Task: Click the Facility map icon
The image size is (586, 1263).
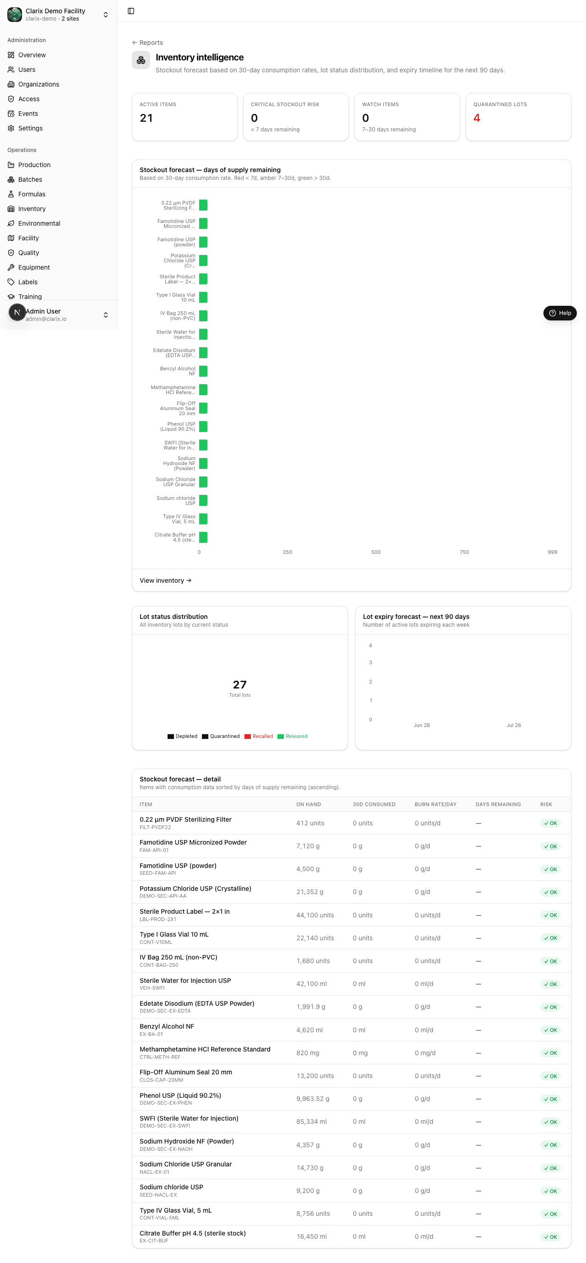Action: click(11, 239)
